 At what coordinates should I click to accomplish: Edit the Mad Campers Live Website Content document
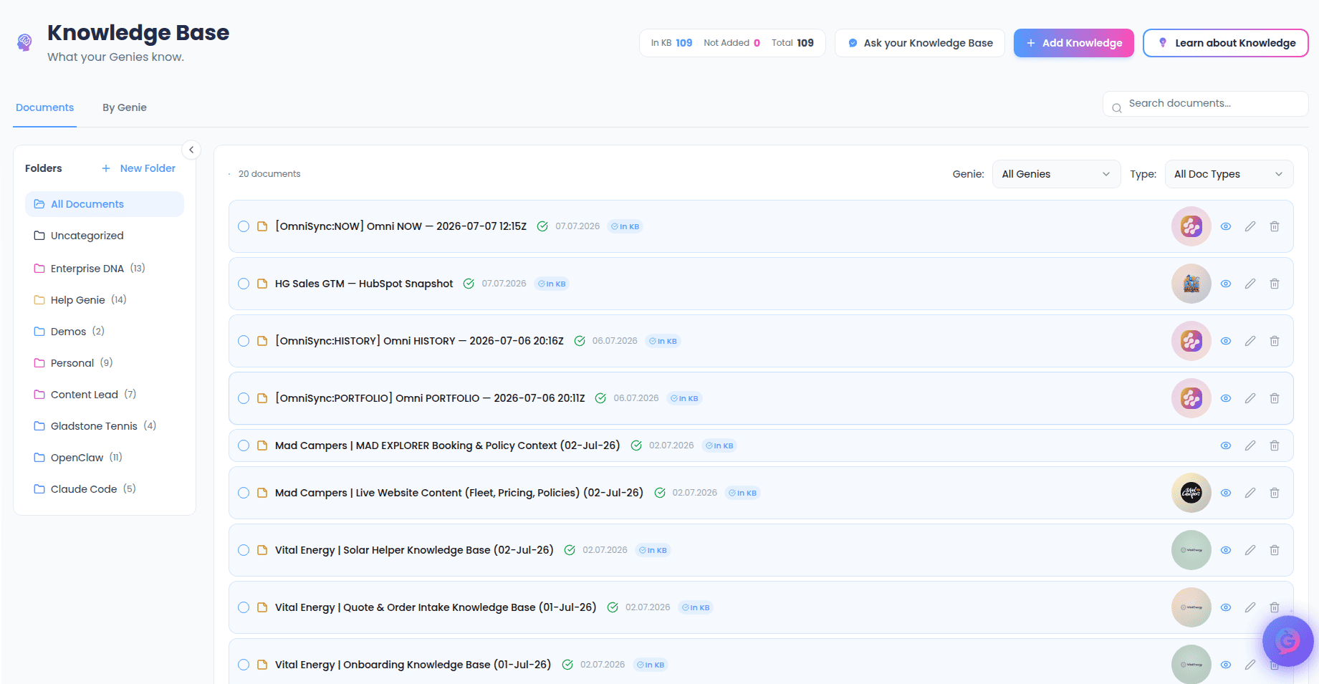click(x=1250, y=493)
